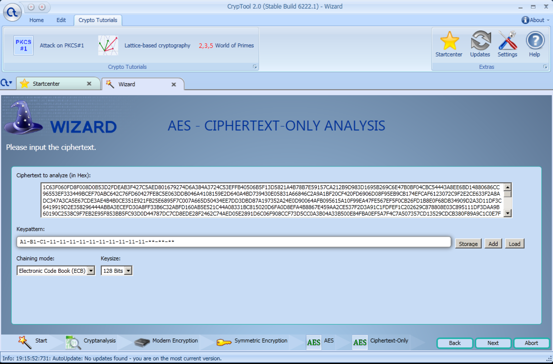Open the Home ribbon tab
Screen dimensions: 553x364
[36, 20]
